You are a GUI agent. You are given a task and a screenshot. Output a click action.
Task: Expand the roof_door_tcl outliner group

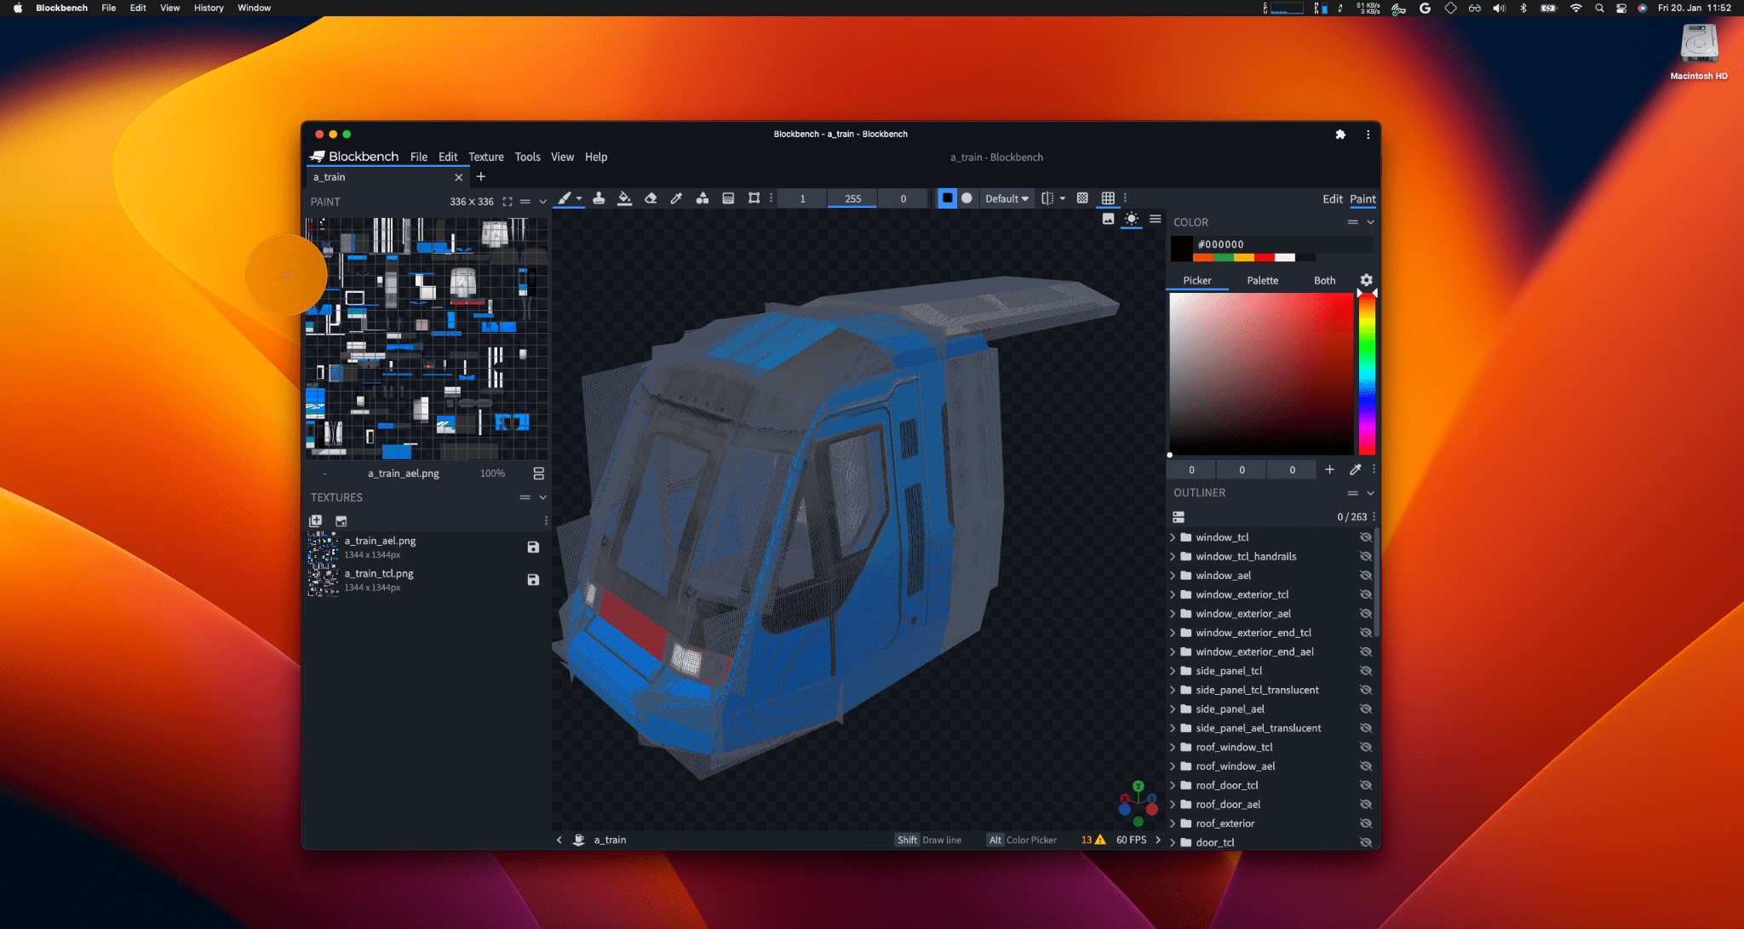[1174, 785]
